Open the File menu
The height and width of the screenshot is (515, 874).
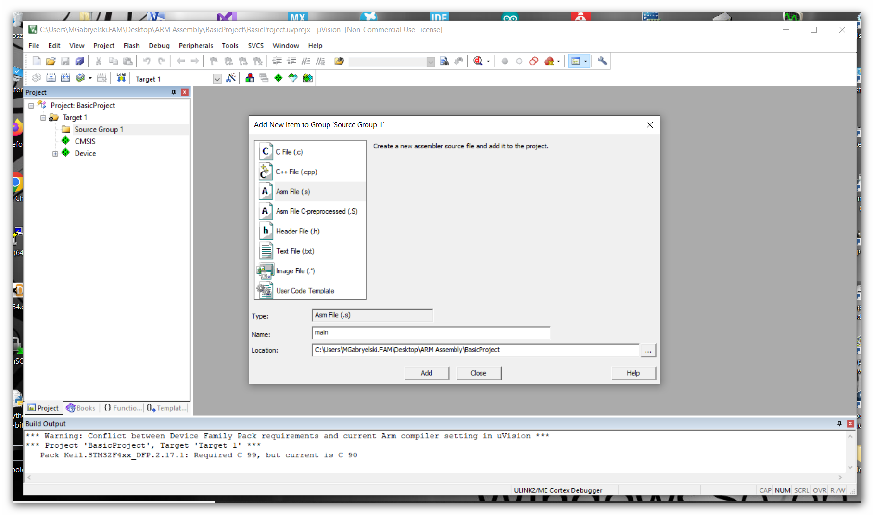[34, 46]
